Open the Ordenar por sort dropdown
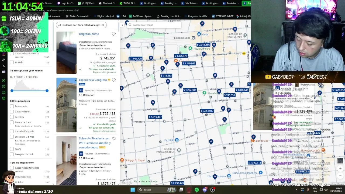The height and width of the screenshot is (194, 345). coord(81,25)
